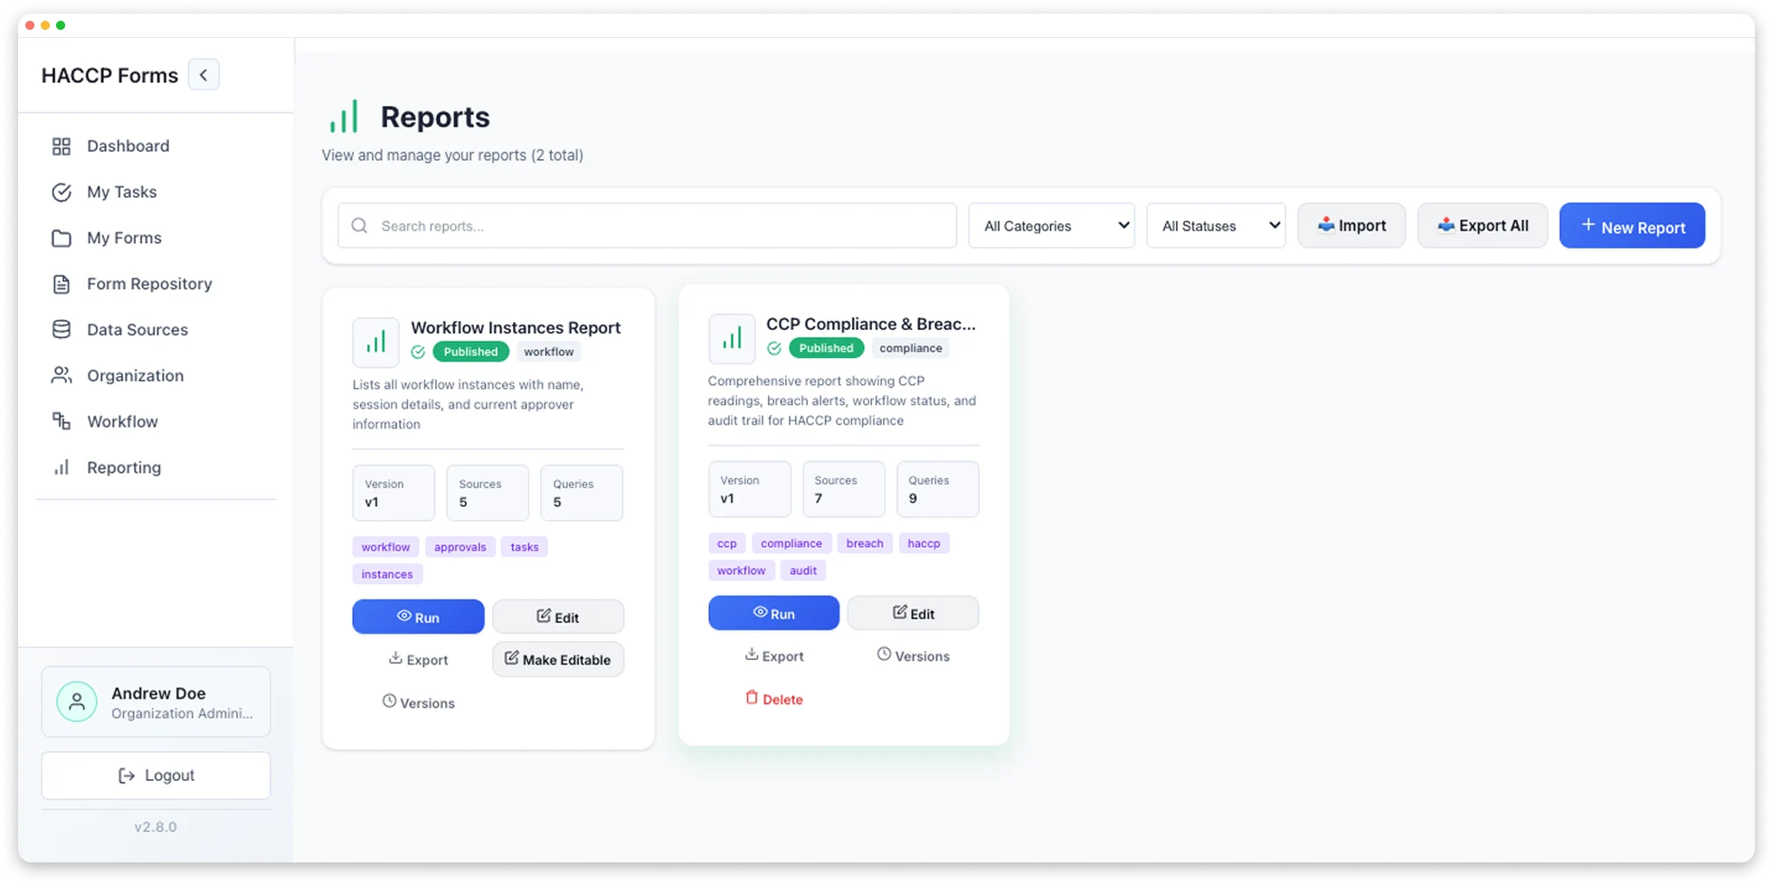
Task: Open Andrew Doe's avatar icon
Action: click(77, 701)
